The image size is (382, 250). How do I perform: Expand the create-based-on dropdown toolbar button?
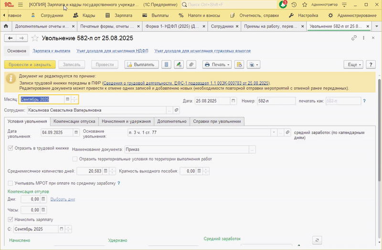point(254,64)
